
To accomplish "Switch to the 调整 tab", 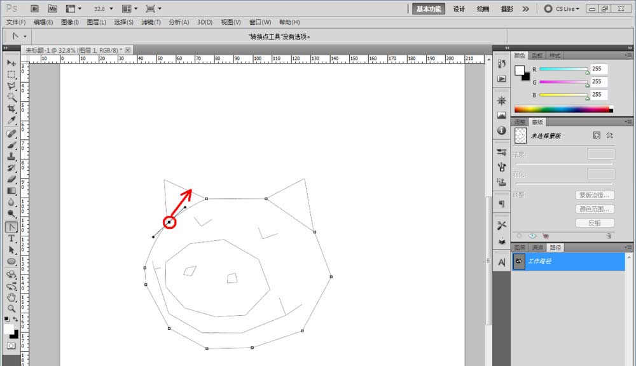I will (x=520, y=122).
